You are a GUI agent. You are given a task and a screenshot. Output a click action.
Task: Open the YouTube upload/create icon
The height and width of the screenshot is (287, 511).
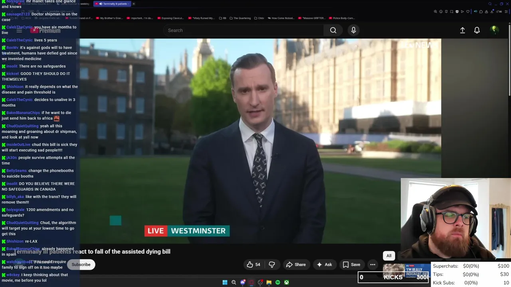[x=462, y=30]
